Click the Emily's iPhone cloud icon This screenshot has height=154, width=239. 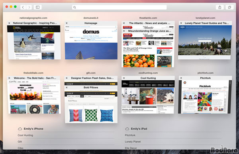[20, 129]
